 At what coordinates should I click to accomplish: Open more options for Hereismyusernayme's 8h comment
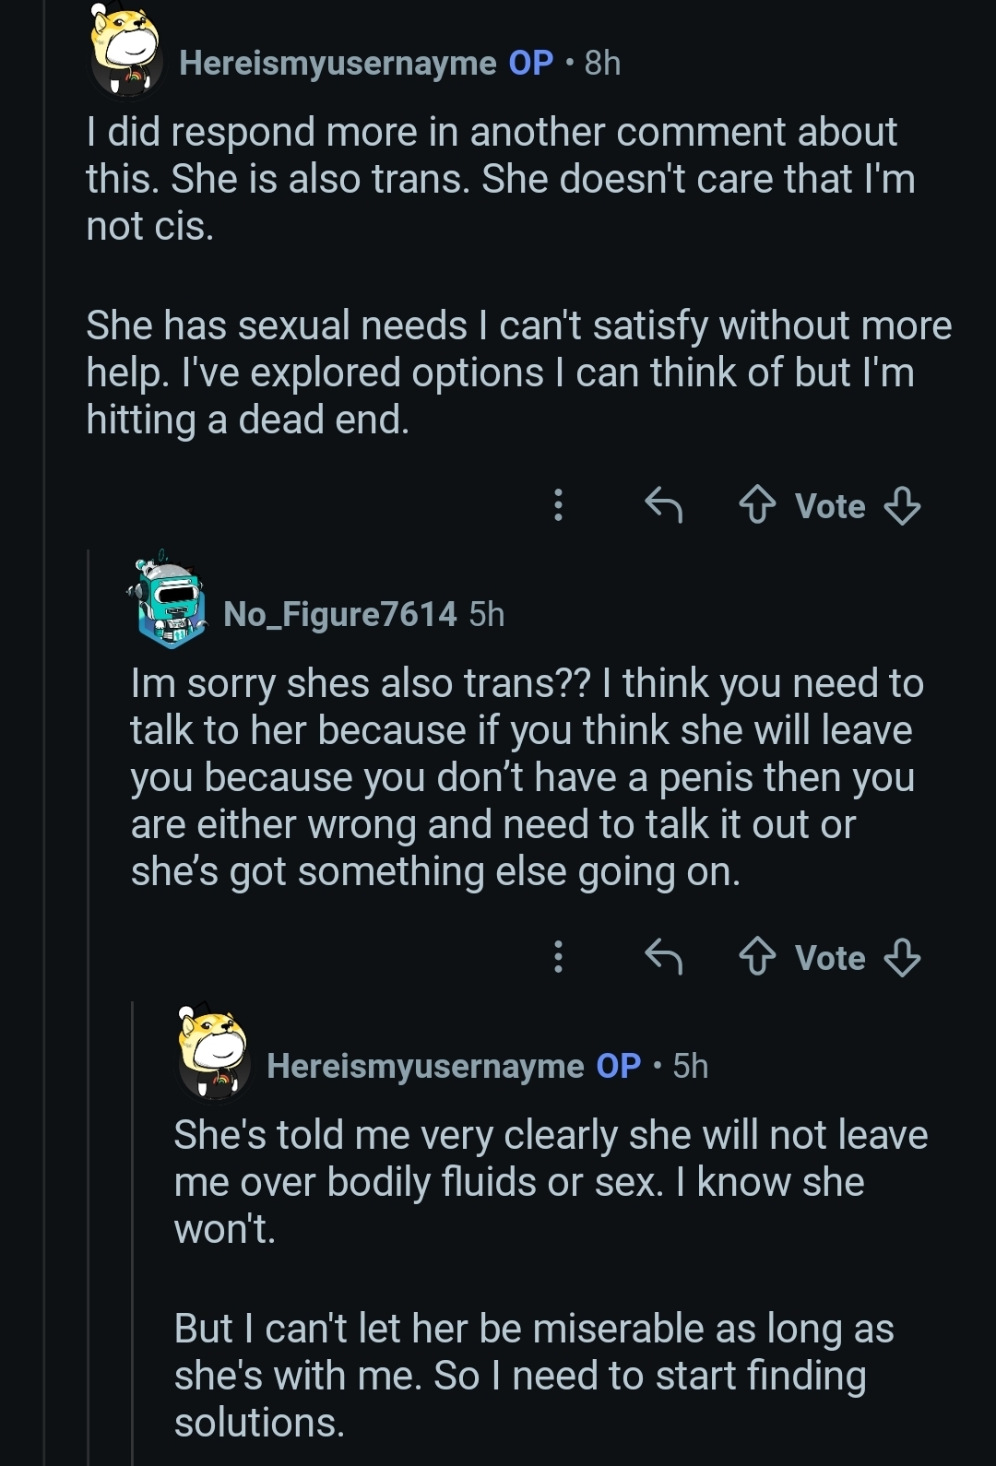558,505
